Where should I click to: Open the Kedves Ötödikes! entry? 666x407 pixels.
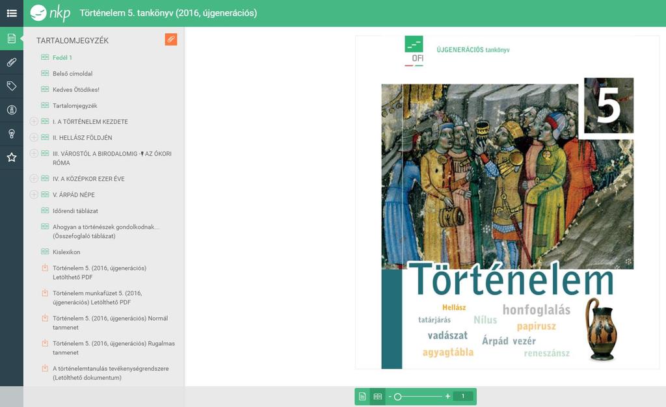pyautogui.click(x=76, y=90)
